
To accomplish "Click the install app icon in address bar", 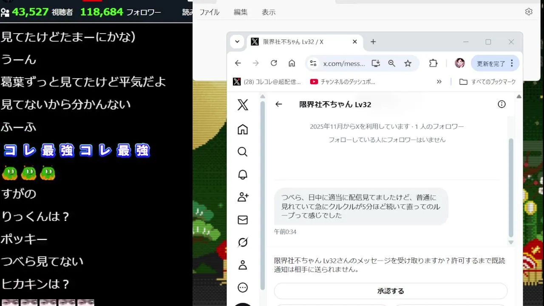I will click(x=376, y=63).
